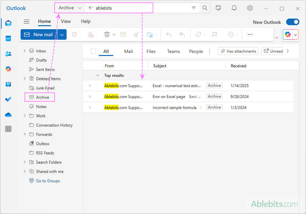Open the Drafts folder
The width and height of the screenshot is (306, 214).
coord(41,60)
